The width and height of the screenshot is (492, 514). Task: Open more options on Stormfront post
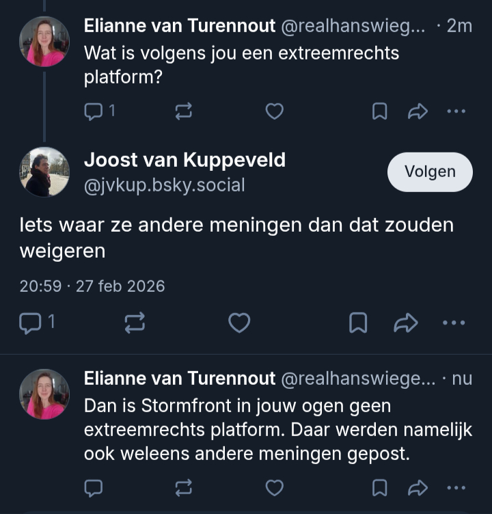pos(456,487)
